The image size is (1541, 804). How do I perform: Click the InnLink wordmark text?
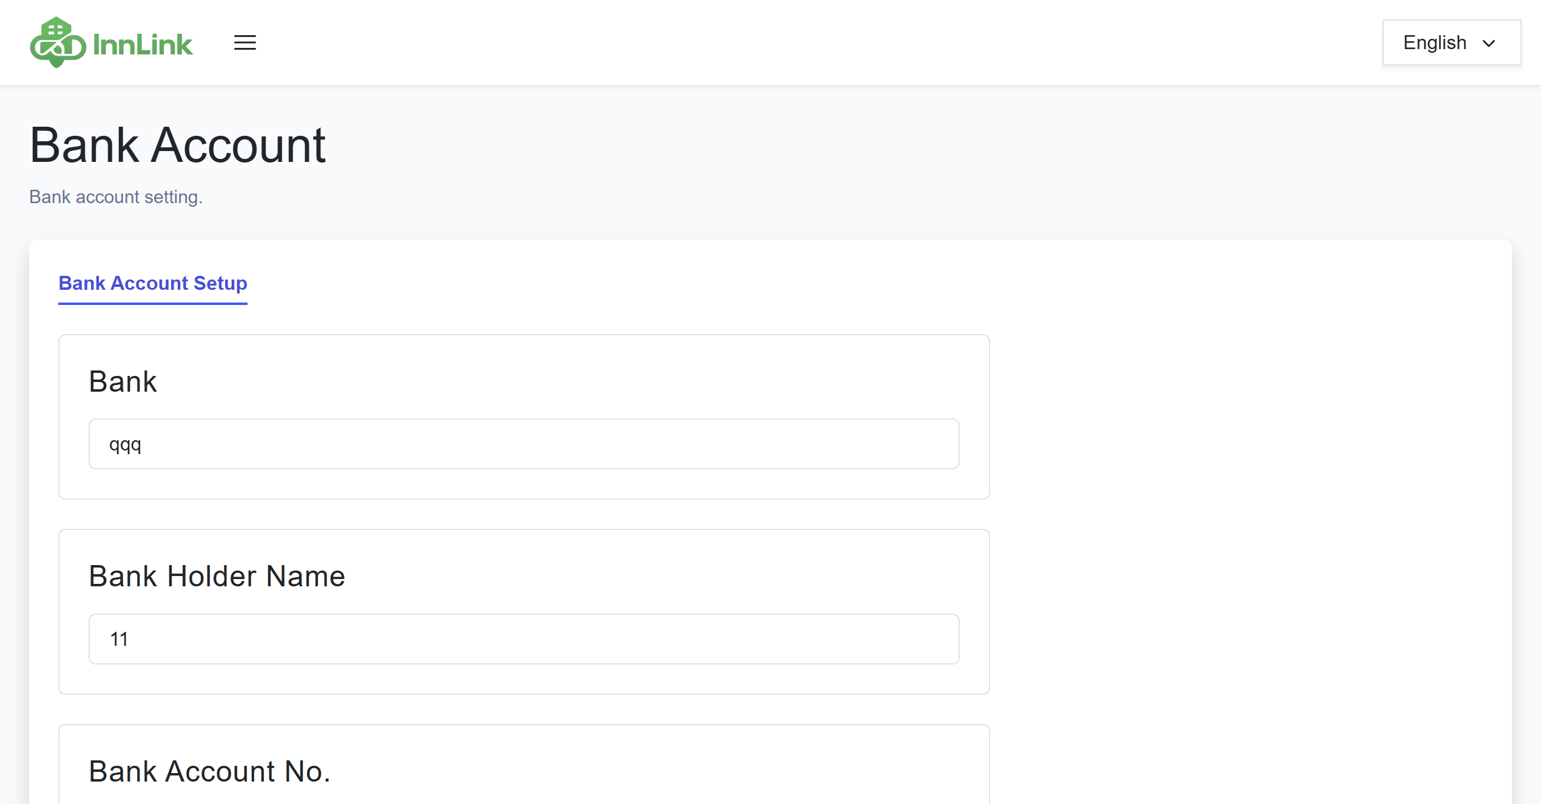tap(143, 45)
